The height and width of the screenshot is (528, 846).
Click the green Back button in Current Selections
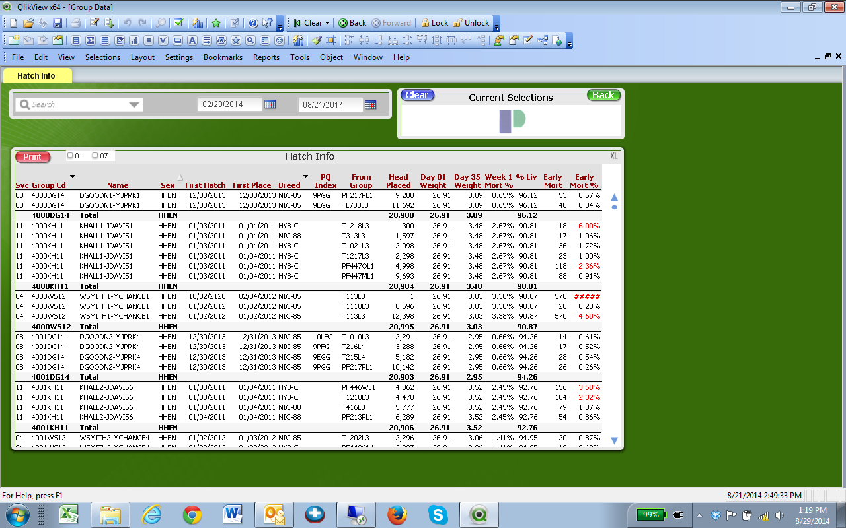(603, 95)
